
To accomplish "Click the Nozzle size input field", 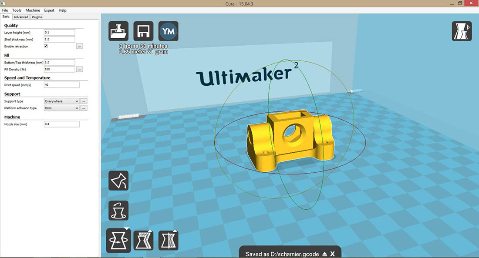I will pyautogui.click(x=62, y=124).
